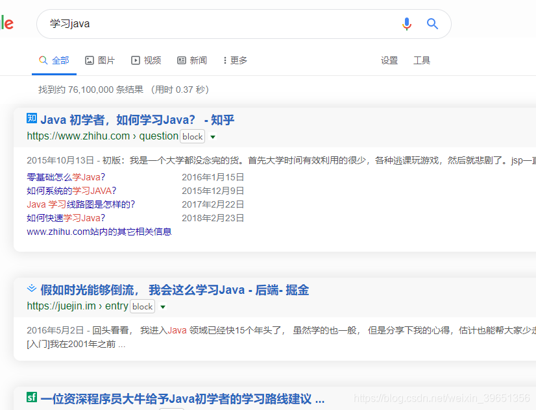Click the block button next to zhihu.com URL
The image size is (536, 410).
coord(193,136)
